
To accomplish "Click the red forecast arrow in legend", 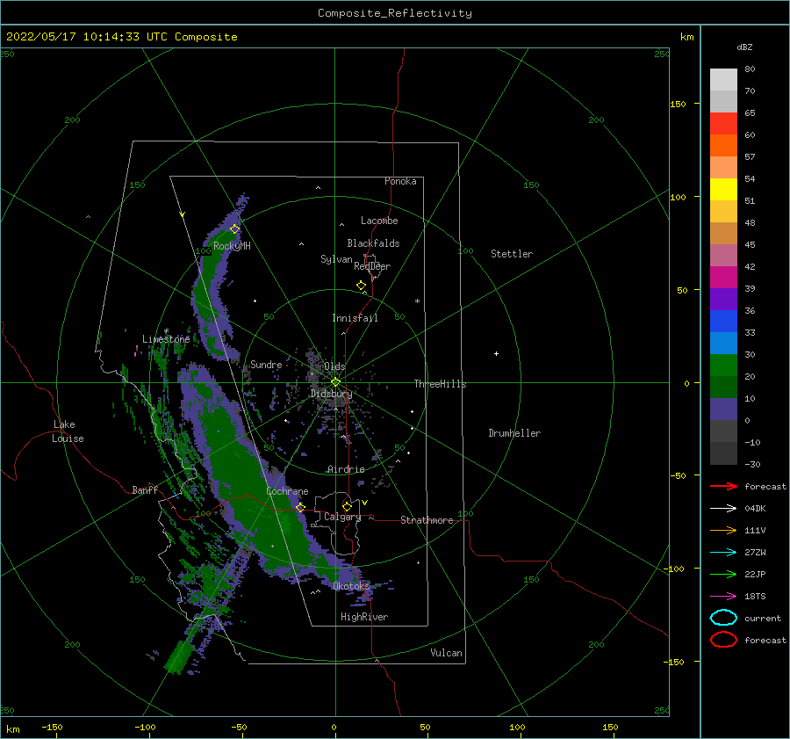I will [x=723, y=486].
